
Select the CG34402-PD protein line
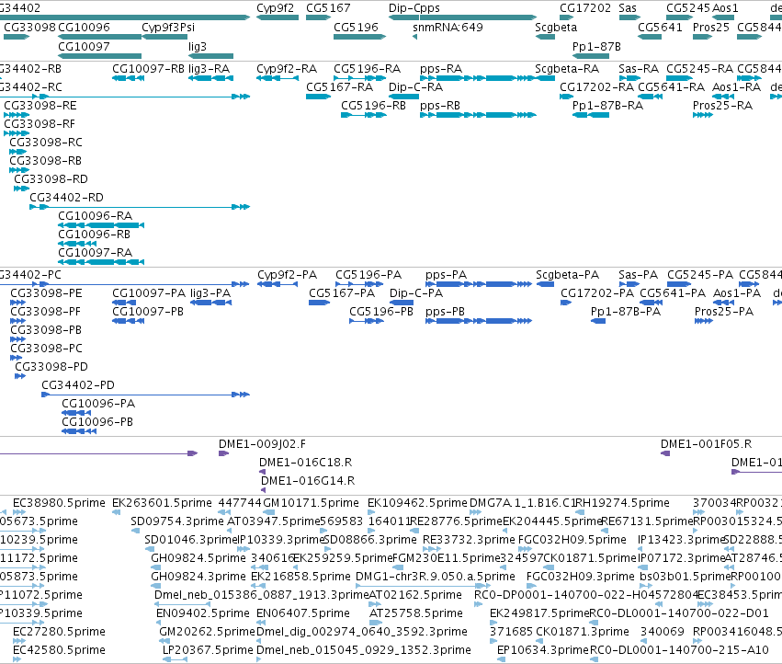[145, 395]
